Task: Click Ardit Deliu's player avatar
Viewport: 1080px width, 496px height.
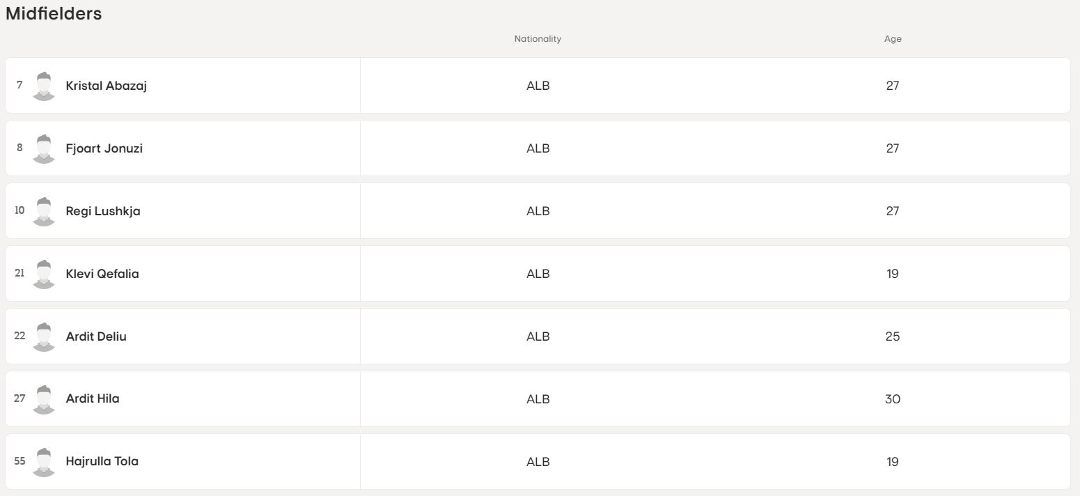Action: [44, 336]
